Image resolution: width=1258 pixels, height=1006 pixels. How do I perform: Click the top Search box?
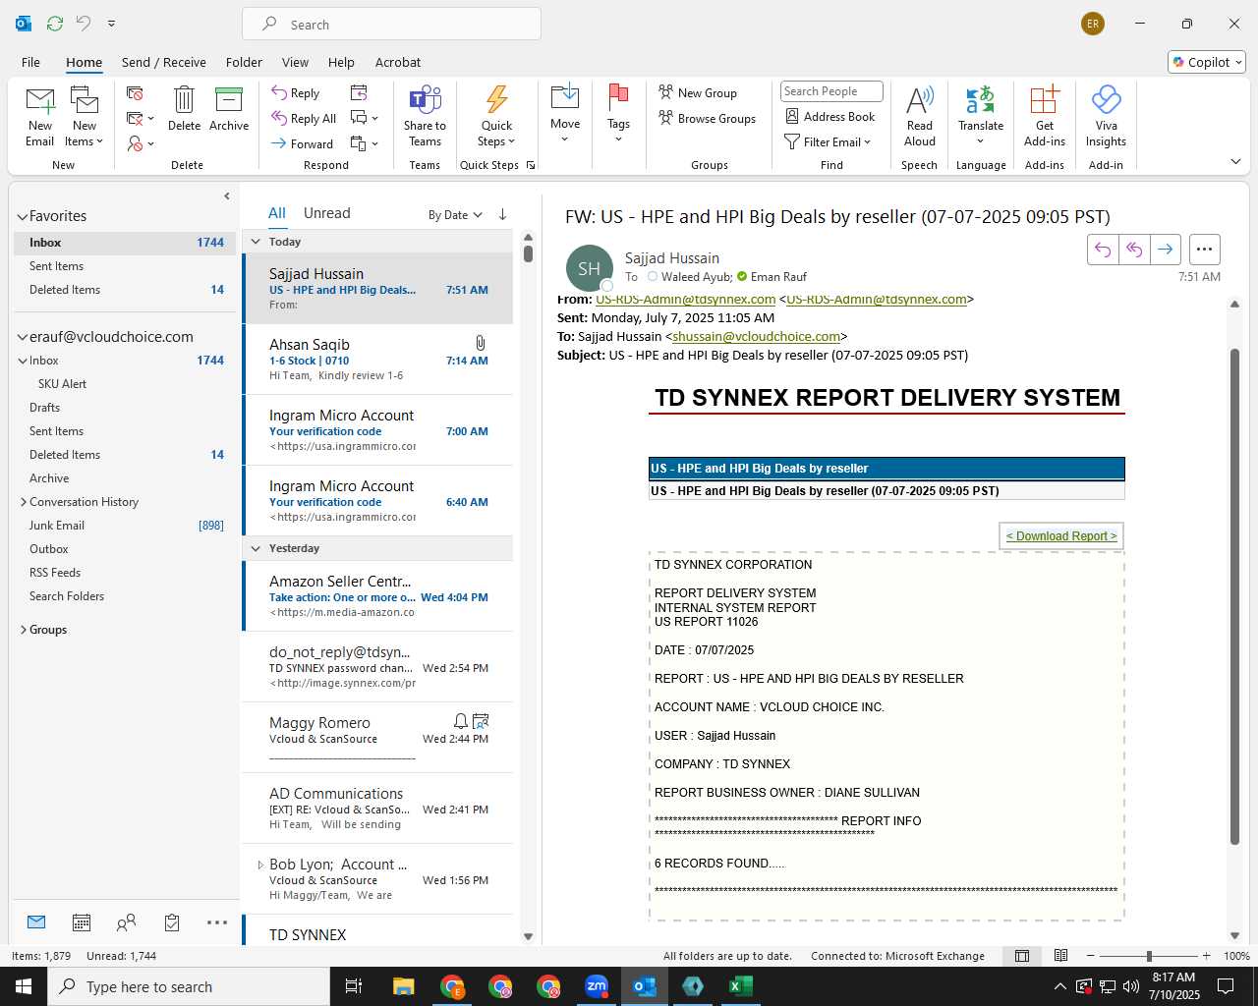point(391,25)
